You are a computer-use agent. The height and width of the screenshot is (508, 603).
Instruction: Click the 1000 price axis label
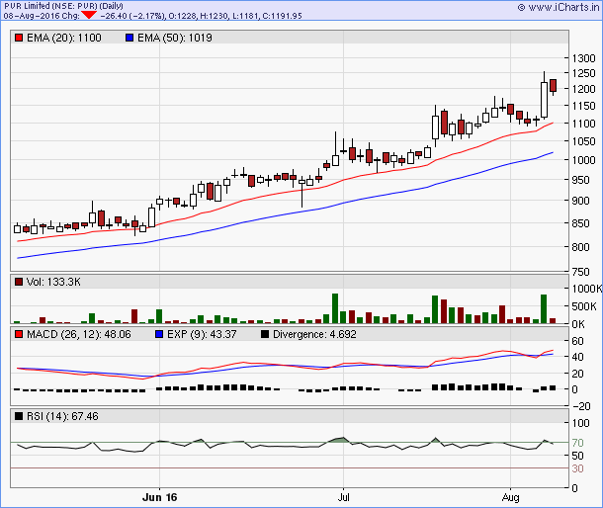(x=584, y=160)
